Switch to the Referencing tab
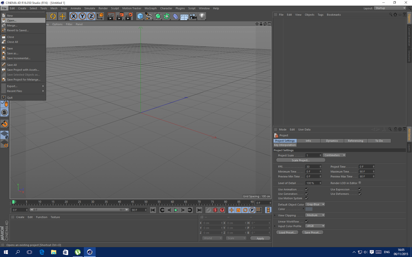This screenshot has width=412, height=257. pyautogui.click(x=356, y=141)
